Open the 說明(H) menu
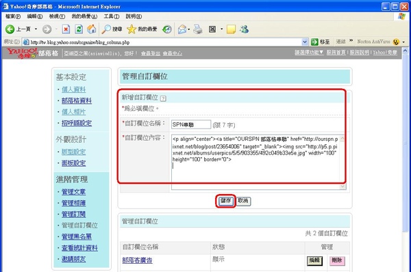411x272 pixels. coord(134,16)
